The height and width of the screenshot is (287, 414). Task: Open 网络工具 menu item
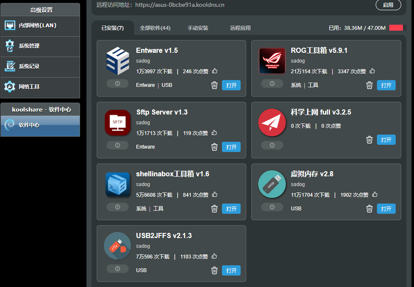40,87
